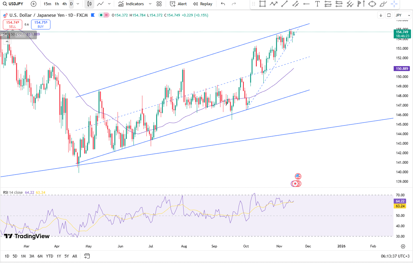Image resolution: width=413 pixels, height=263 pixels.
Task: Expand the Indicators favorites dropdown arrow
Action: [x=150, y=4]
